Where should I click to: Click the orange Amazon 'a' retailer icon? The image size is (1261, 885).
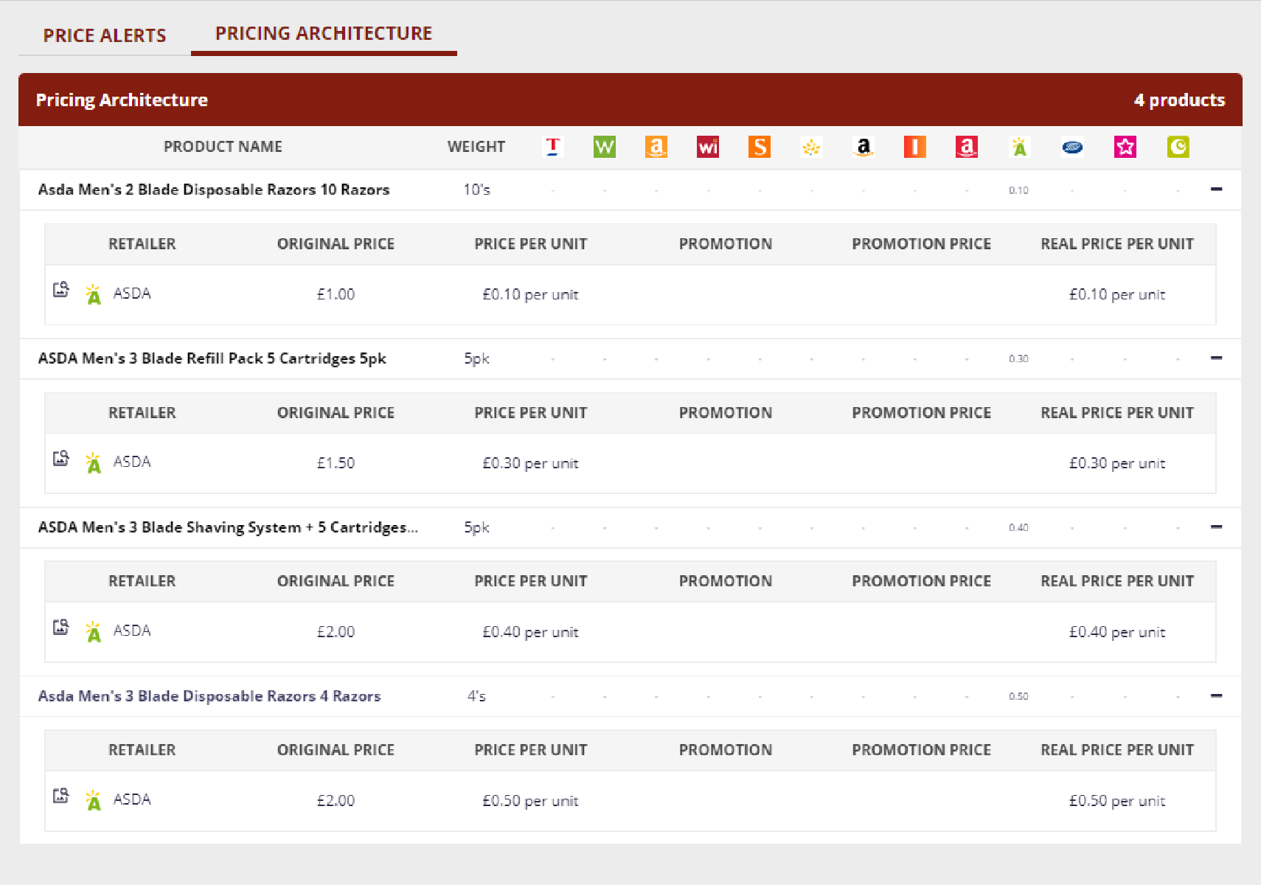click(656, 147)
